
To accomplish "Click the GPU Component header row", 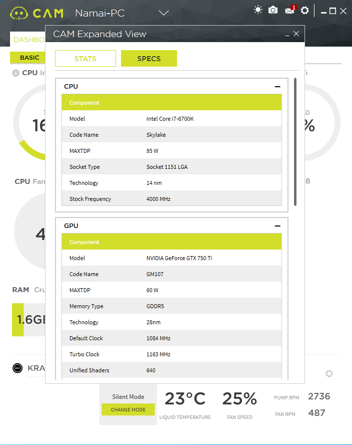I will pos(171,242).
